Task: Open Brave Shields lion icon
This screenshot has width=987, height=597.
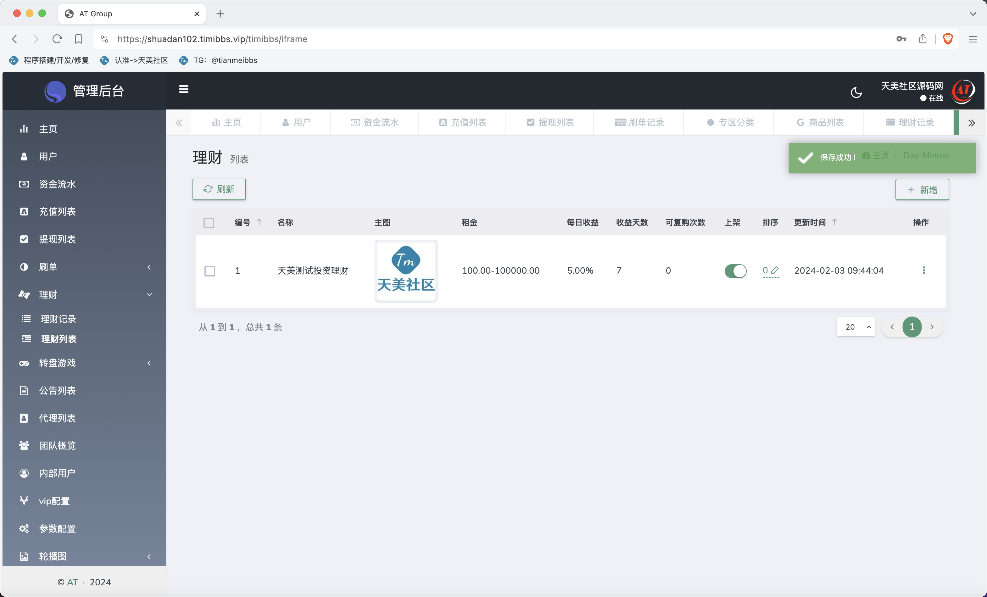Action: pyautogui.click(x=948, y=39)
